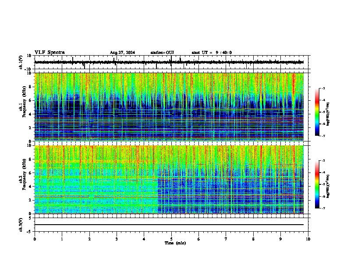The image size is (347, 268).
Task: Click the upper colorbar '-3' label
Action: (323, 88)
